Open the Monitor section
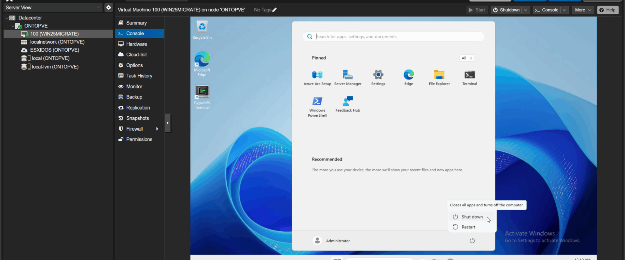The width and height of the screenshot is (625, 260). click(x=140, y=86)
